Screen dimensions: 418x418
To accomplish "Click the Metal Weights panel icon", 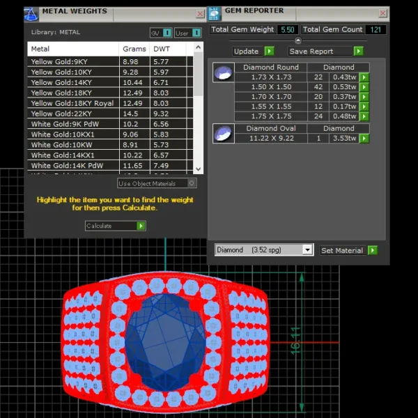I will coord(31,15).
